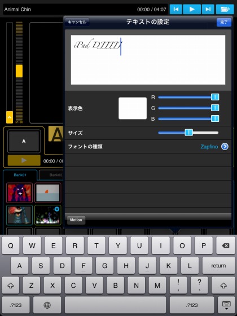The height and width of the screenshot is (316, 237).
Task: Tap the left .?123 key
Action: 16,305
